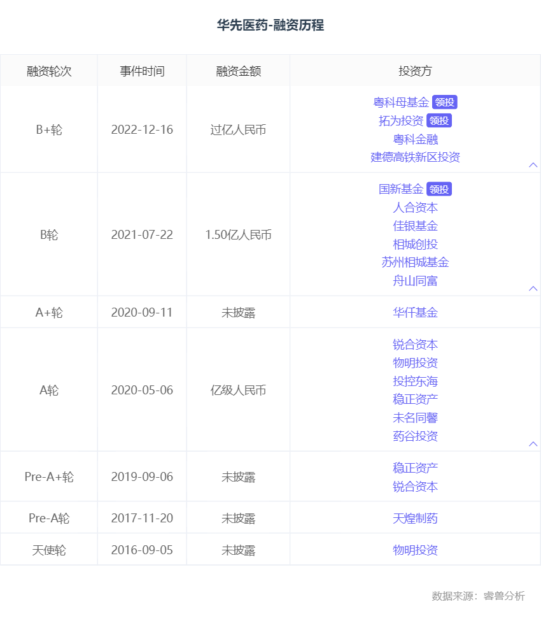
Task: Click 未披露 in the A+轮 row
Action: pyautogui.click(x=238, y=313)
